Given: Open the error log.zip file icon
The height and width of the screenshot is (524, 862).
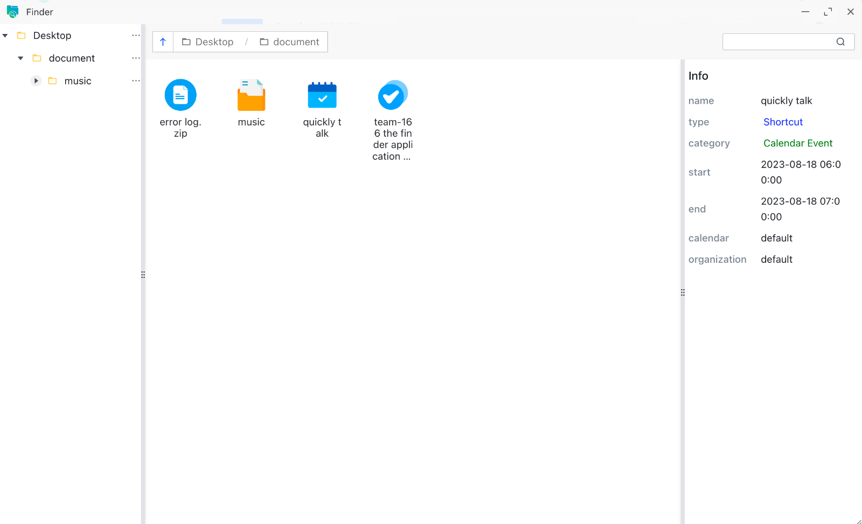Looking at the screenshot, I should pos(180,95).
